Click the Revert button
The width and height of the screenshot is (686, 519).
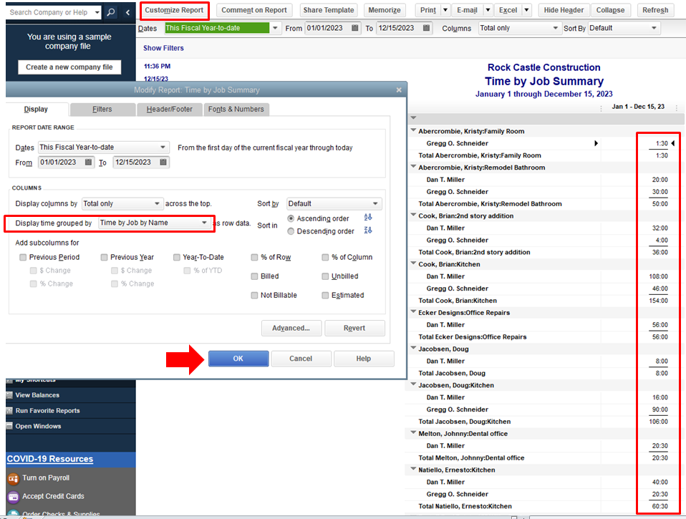point(354,329)
